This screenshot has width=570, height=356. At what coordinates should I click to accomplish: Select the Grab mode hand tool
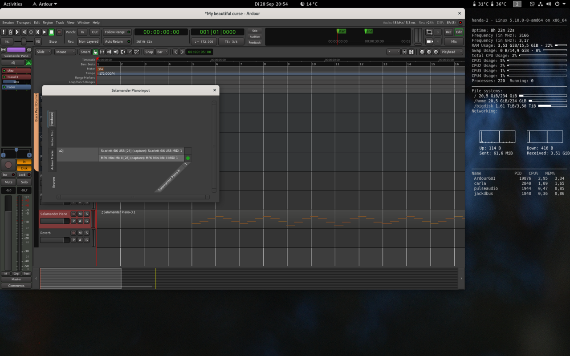95,52
